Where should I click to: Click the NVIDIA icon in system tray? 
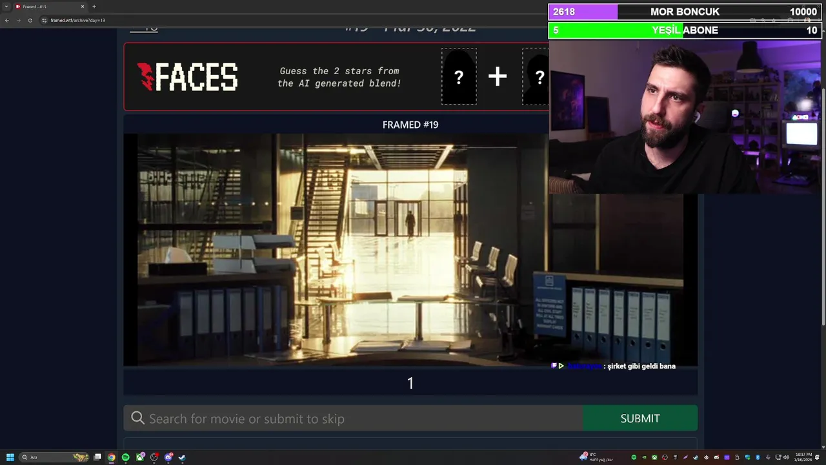pyautogui.click(x=644, y=457)
